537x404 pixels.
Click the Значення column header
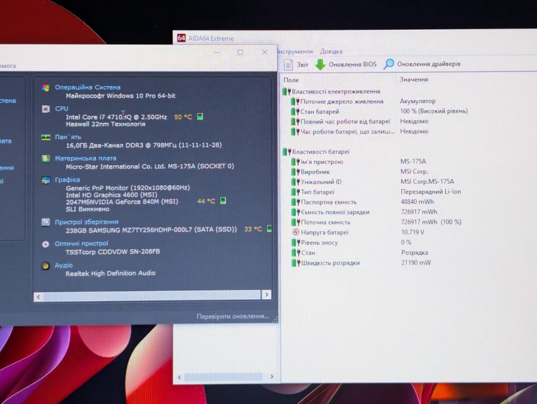coord(413,79)
